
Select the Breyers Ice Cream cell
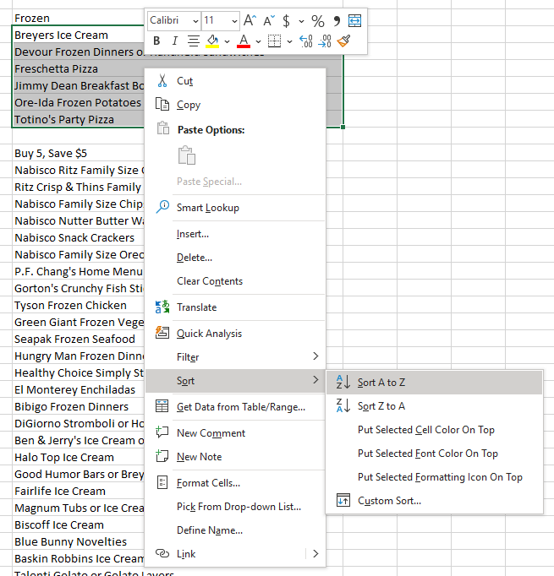point(78,35)
